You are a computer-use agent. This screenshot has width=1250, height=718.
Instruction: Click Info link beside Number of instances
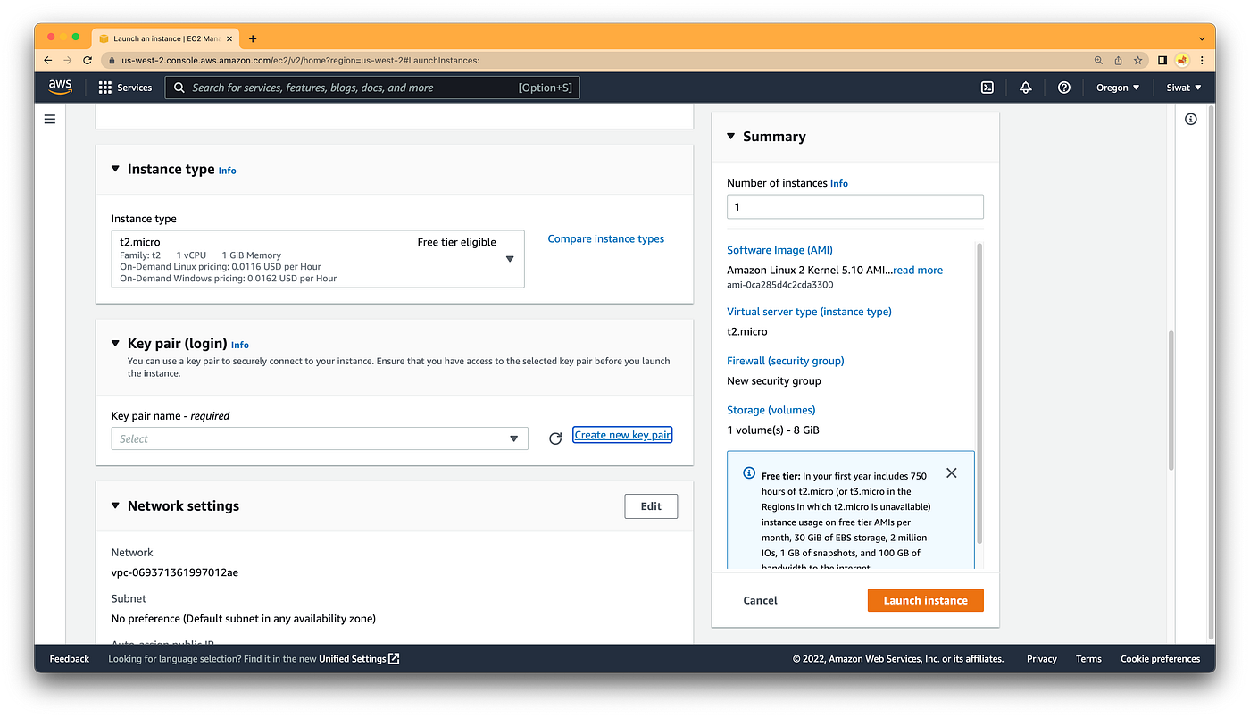[839, 183]
